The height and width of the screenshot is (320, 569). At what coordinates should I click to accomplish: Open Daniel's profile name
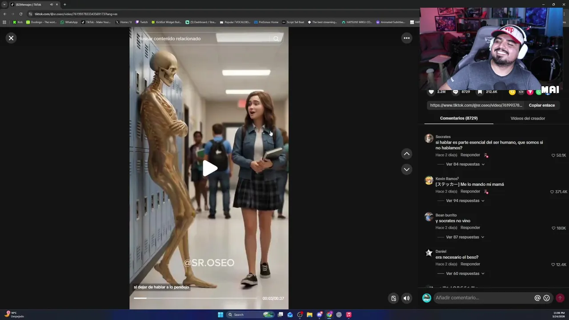(441, 252)
